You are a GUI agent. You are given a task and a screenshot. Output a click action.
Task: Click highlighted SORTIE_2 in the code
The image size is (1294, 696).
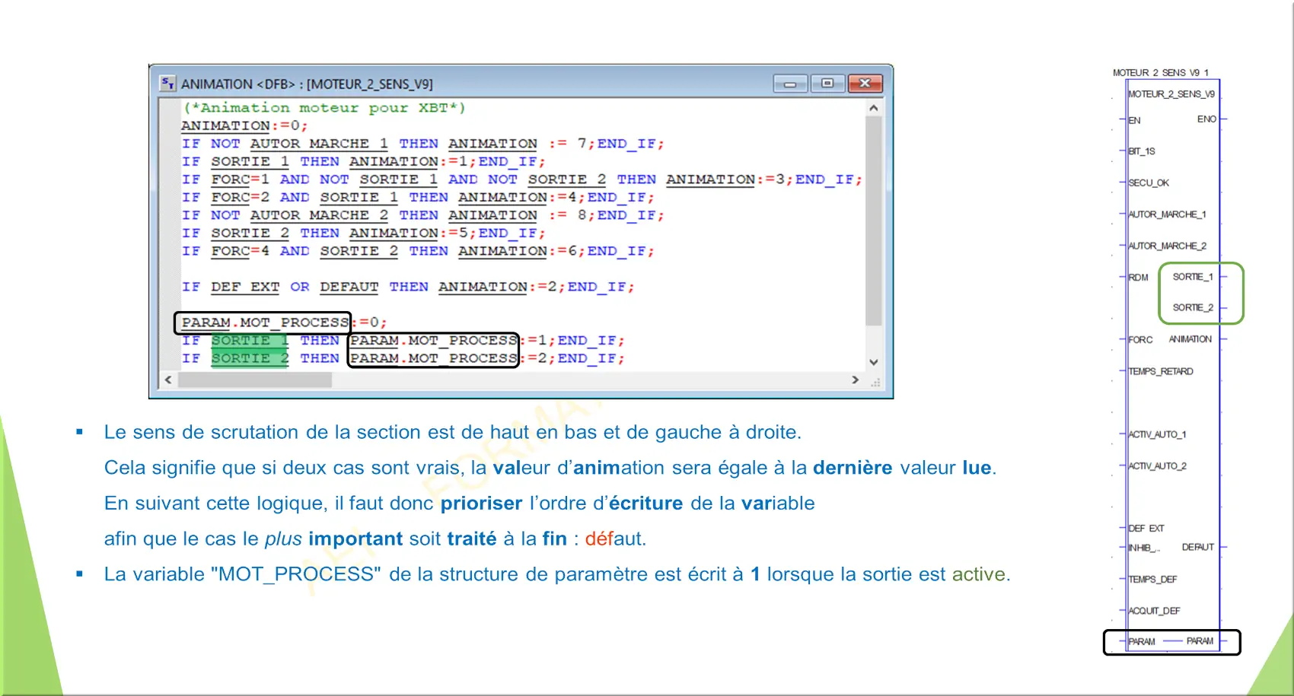pos(250,358)
